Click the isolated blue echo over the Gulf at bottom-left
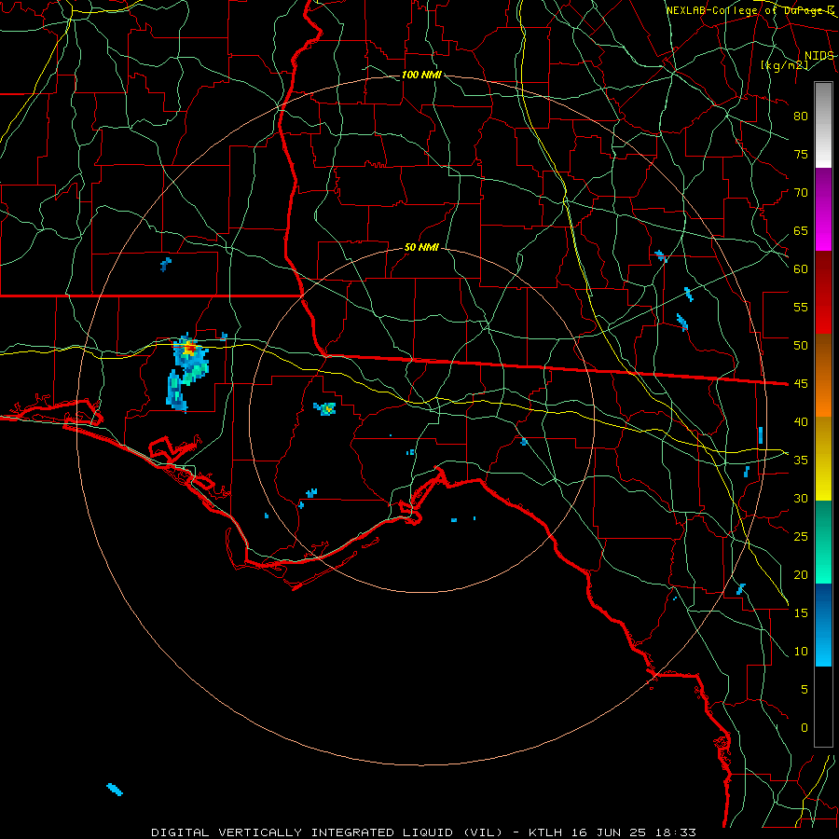 click(115, 790)
